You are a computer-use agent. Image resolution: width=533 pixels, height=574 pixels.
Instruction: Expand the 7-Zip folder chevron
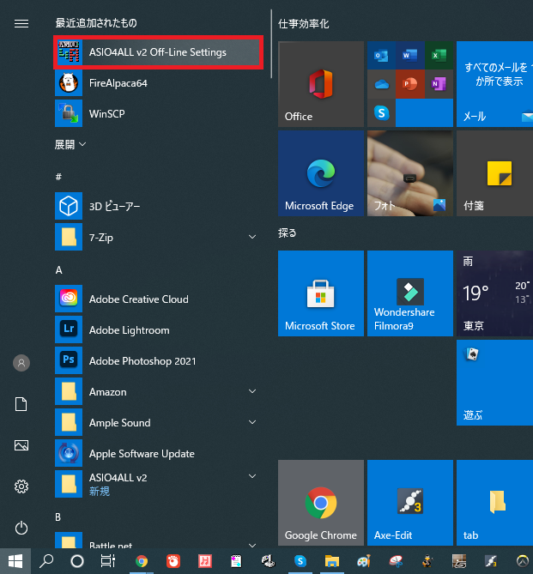tap(252, 237)
